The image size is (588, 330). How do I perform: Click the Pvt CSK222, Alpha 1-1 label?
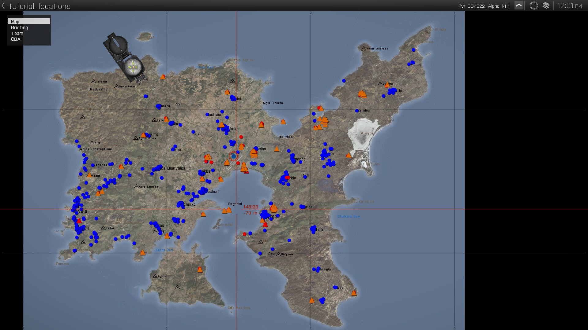[x=484, y=6]
